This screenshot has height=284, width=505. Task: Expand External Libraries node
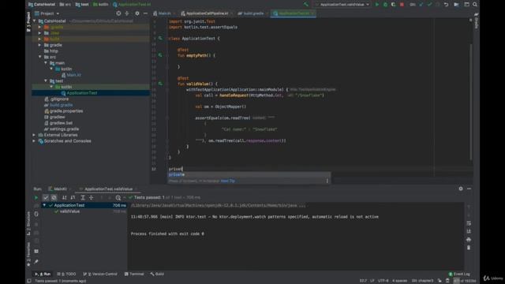[34, 135]
